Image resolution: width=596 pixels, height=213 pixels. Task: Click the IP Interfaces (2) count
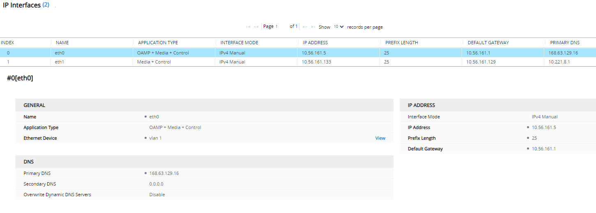point(46,5)
